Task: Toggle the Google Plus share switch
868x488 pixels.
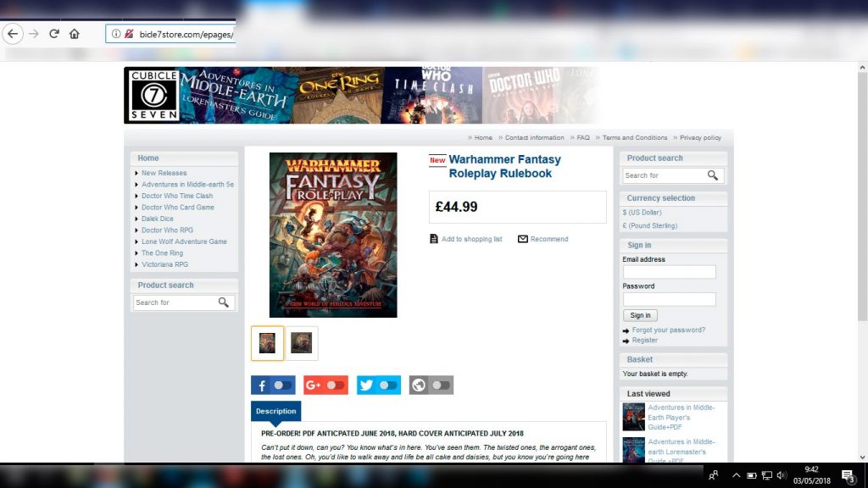Action: pyautogui.click(x=336, y=385)
